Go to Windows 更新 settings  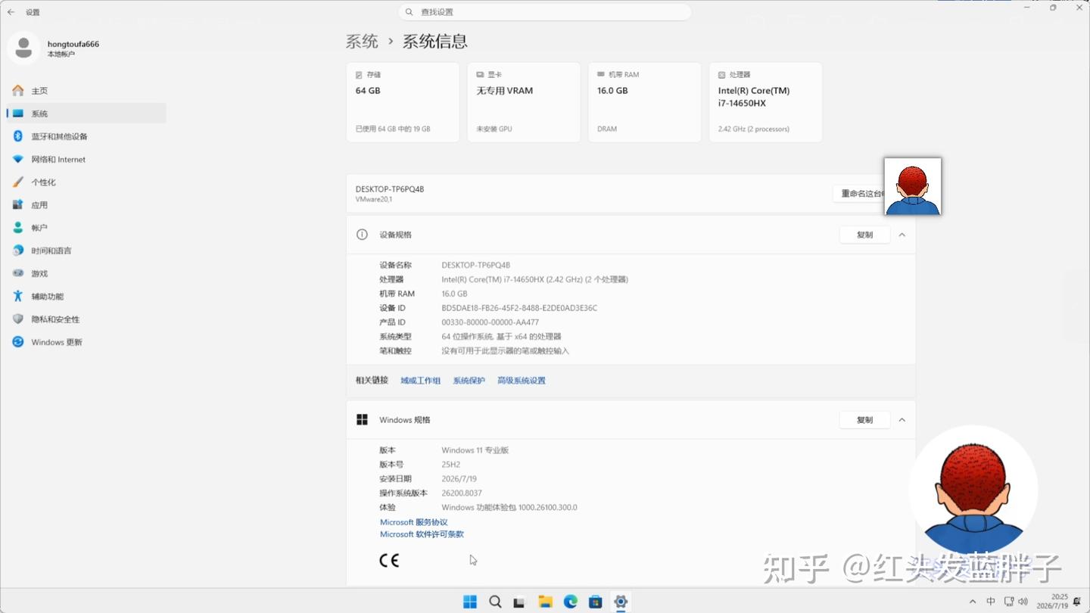[86, 342]
